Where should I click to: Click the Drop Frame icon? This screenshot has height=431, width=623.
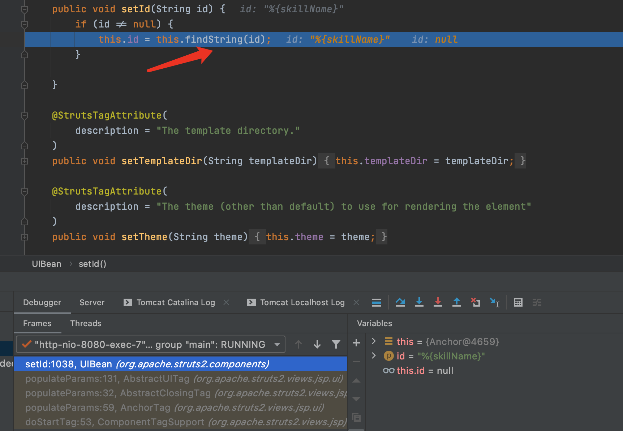tap(476, 302)
